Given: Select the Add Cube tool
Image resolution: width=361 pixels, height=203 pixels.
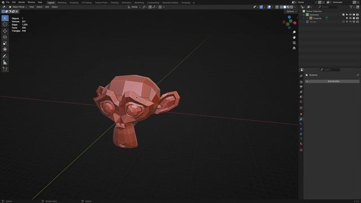Looking at the screenshot, I should tap(5, 69).
